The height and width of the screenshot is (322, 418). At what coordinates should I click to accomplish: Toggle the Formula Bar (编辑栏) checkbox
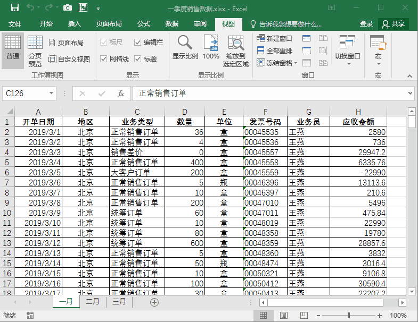(138, 43)
